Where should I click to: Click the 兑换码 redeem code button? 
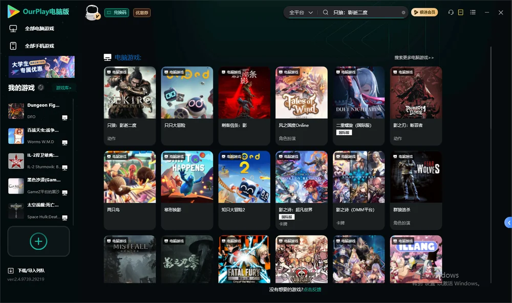(x=117, y=13)
